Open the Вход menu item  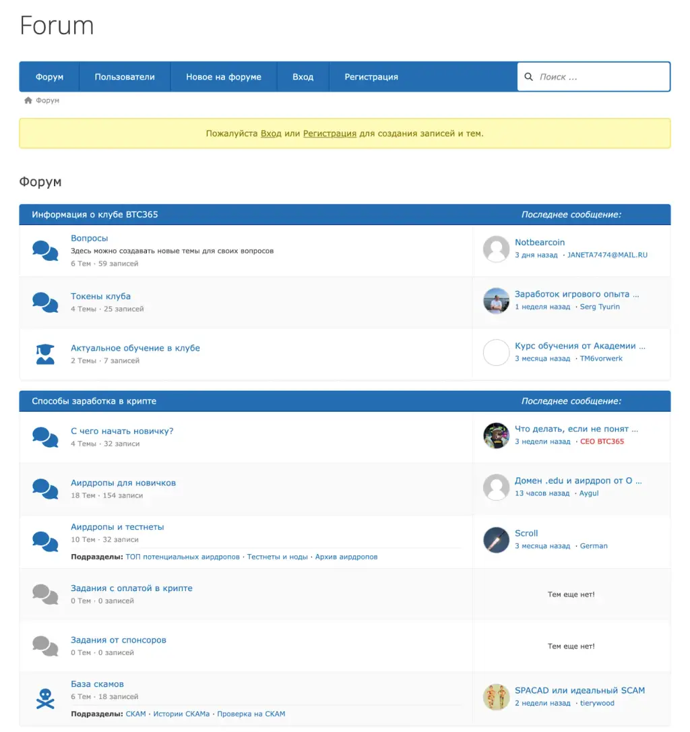click(x=303, y=77)
